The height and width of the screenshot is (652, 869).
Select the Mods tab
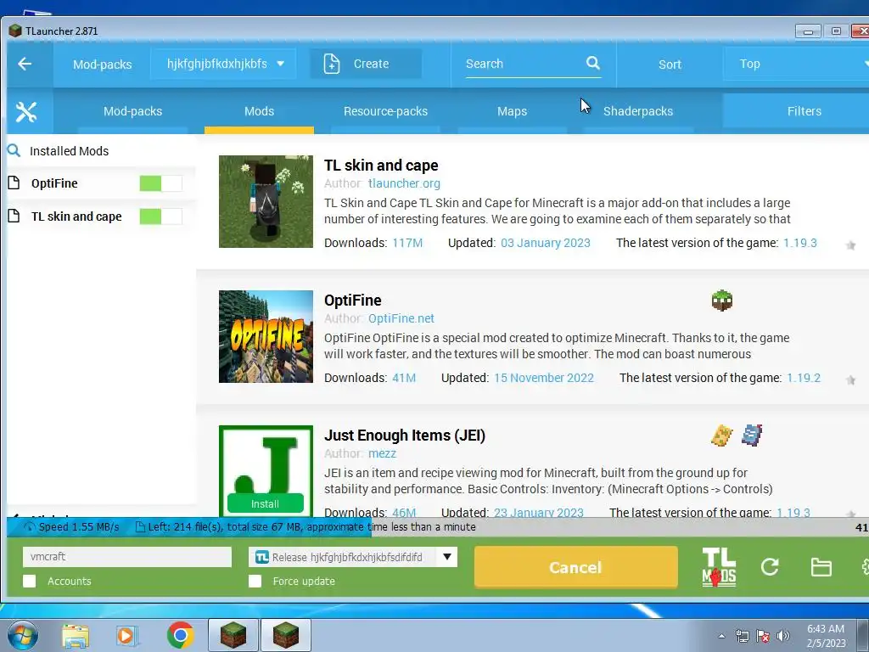(259, 111)
